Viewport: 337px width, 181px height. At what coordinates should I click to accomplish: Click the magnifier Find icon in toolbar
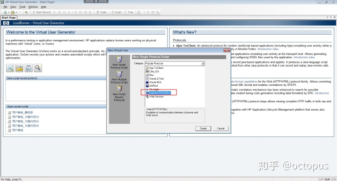[26, 12]
